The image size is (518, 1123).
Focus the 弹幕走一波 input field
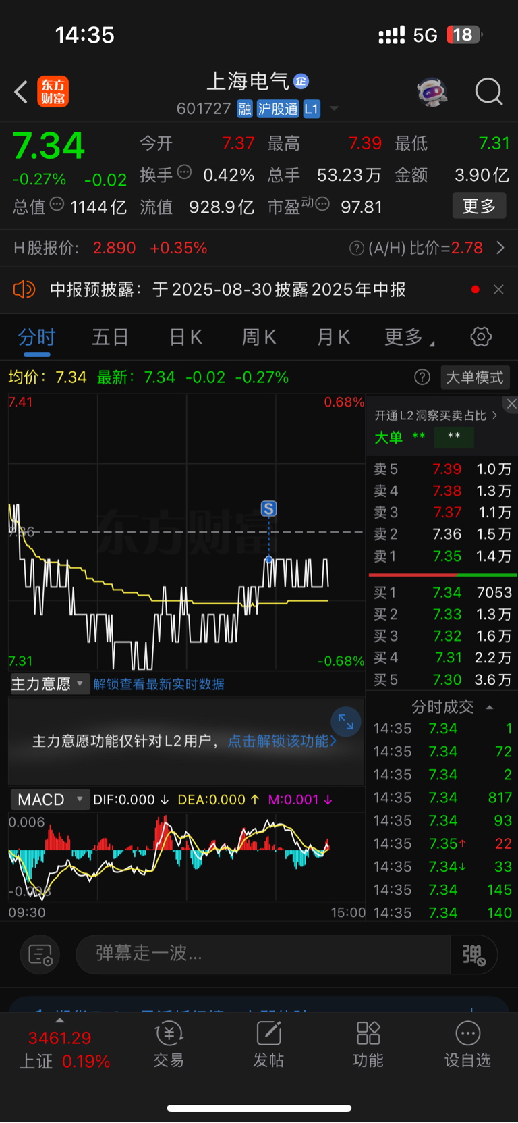tap(263, 954)
